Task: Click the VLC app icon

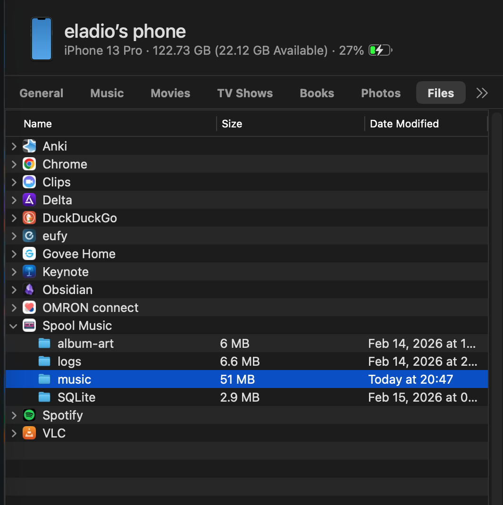Action: pyautogui.click(x=29, y=433)
